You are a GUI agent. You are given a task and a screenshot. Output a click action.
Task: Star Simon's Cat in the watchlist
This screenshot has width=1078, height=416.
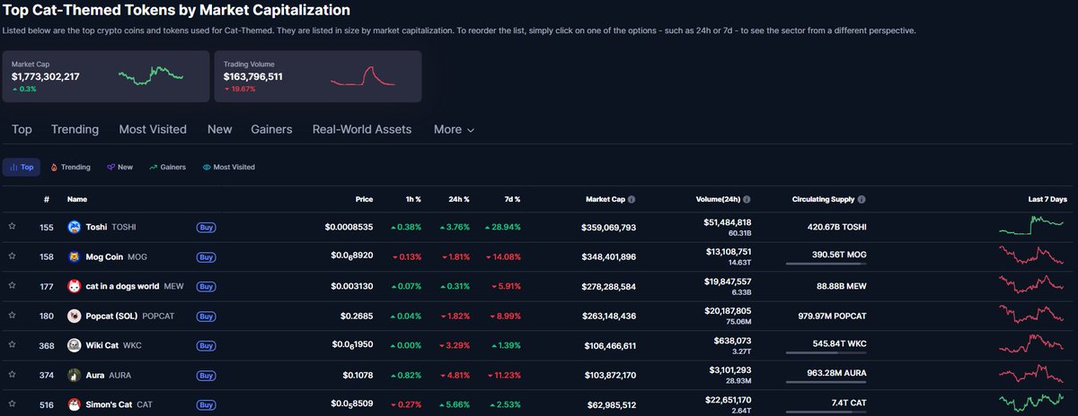(x=13, y=405)
